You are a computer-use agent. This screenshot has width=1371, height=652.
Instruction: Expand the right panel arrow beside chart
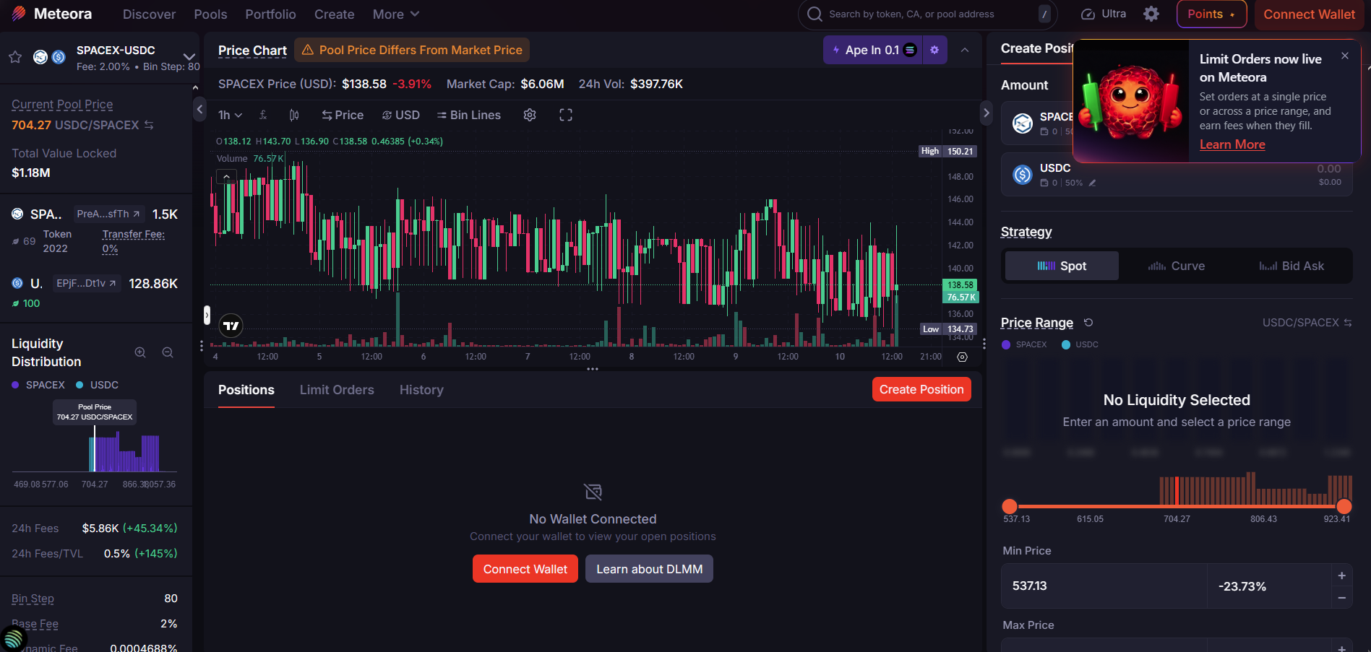[986, 113]
